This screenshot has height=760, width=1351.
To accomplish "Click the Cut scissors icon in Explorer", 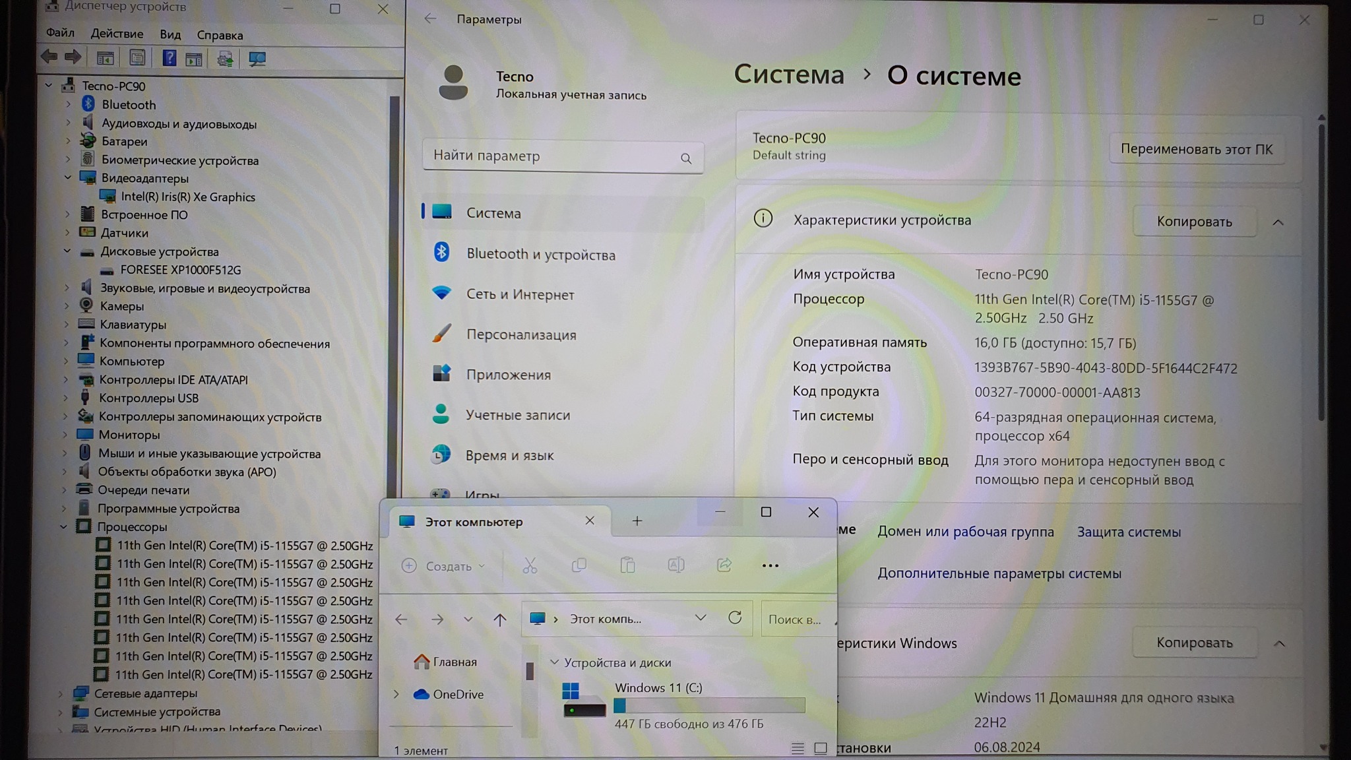I will tap(530, 565).
